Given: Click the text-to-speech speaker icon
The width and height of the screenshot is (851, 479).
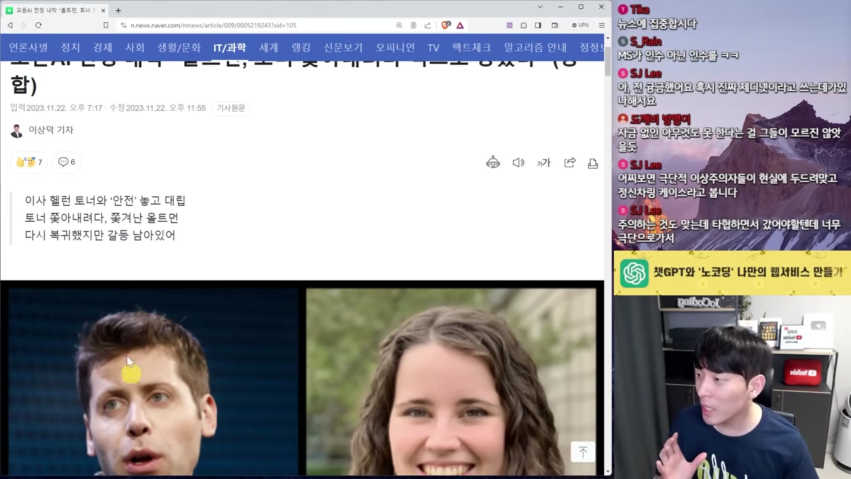Looking at the screenshot, I should coord(519,163).
